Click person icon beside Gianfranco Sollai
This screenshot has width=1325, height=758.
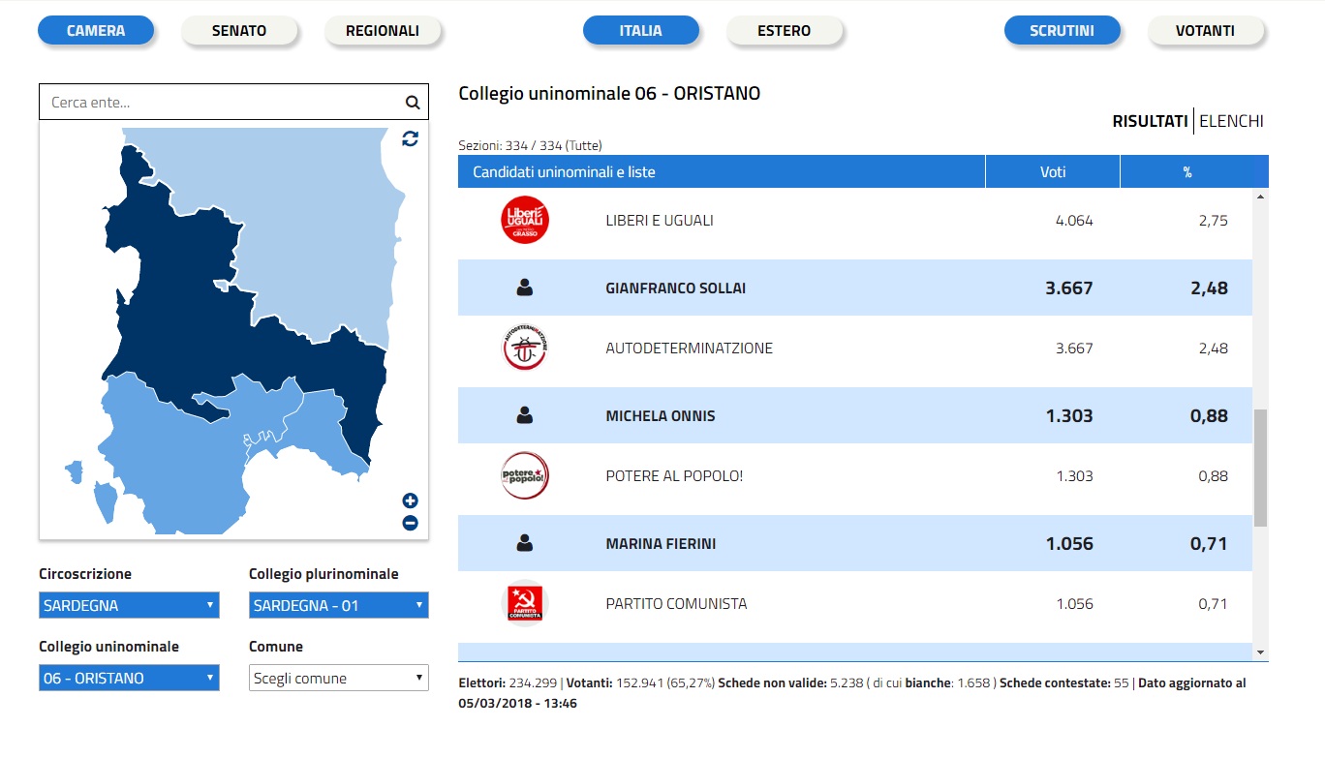coord(525,288)
